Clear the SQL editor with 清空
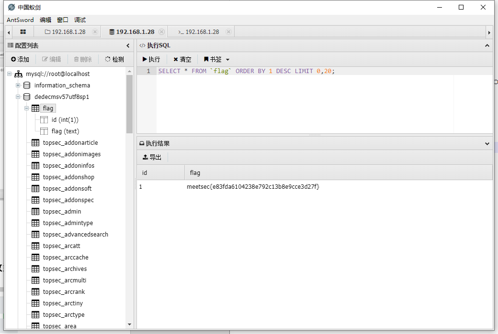The image size is (498, 334). pos(182,59)
